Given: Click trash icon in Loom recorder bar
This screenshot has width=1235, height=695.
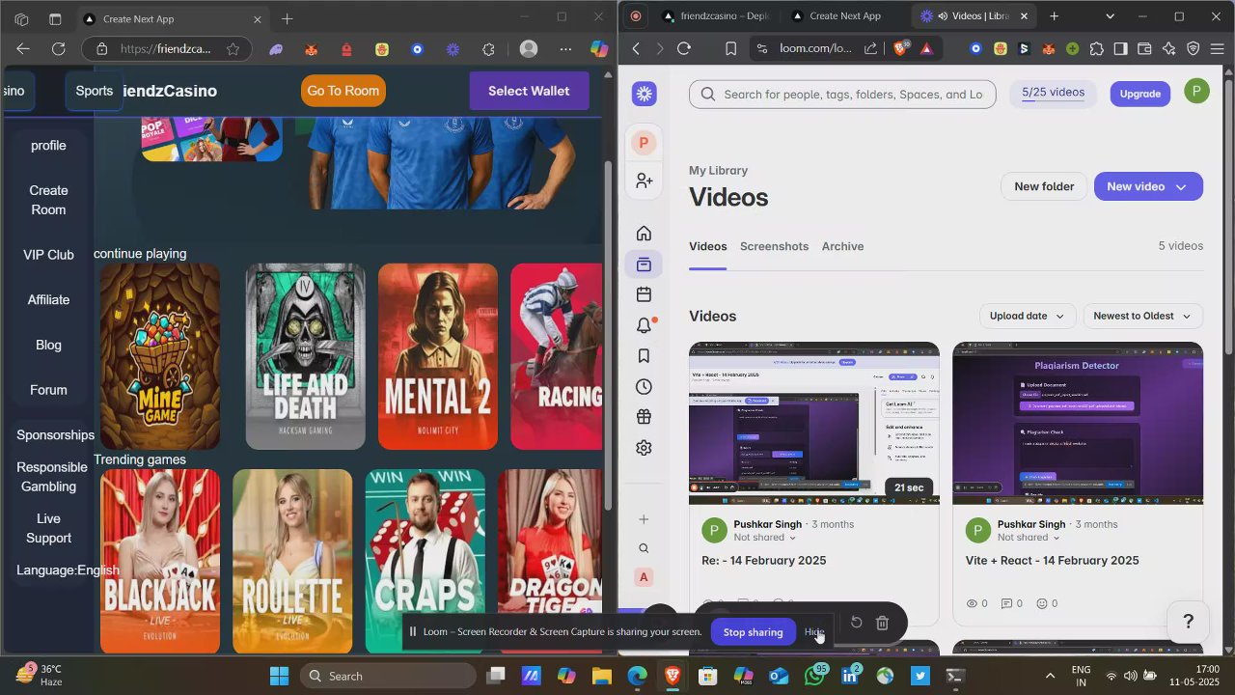Looking at the screenshot, I should click(x=882, y=623).
